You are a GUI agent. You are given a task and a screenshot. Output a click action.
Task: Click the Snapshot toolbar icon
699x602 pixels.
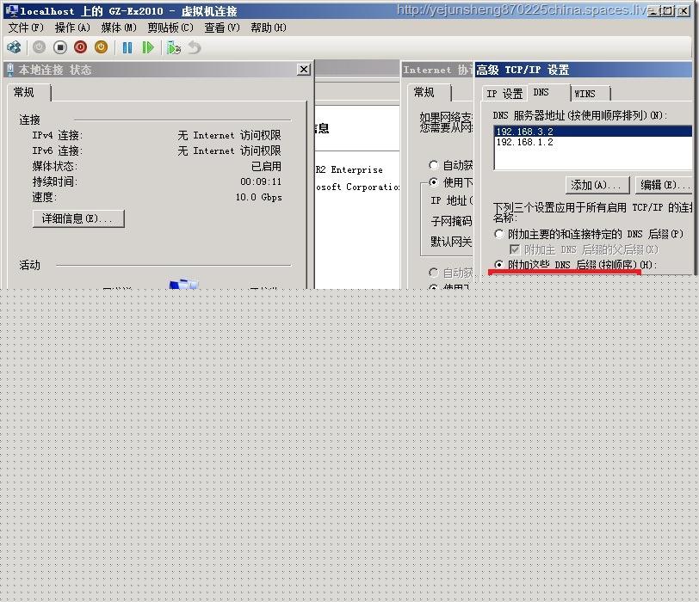click(173, 47)
